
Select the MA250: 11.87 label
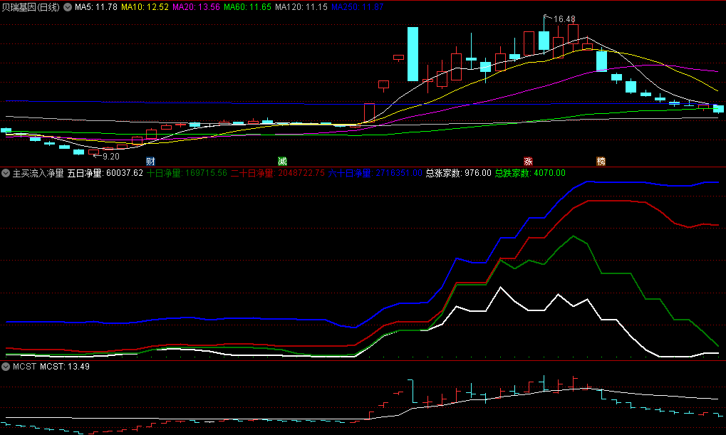[x=358, y=7]
